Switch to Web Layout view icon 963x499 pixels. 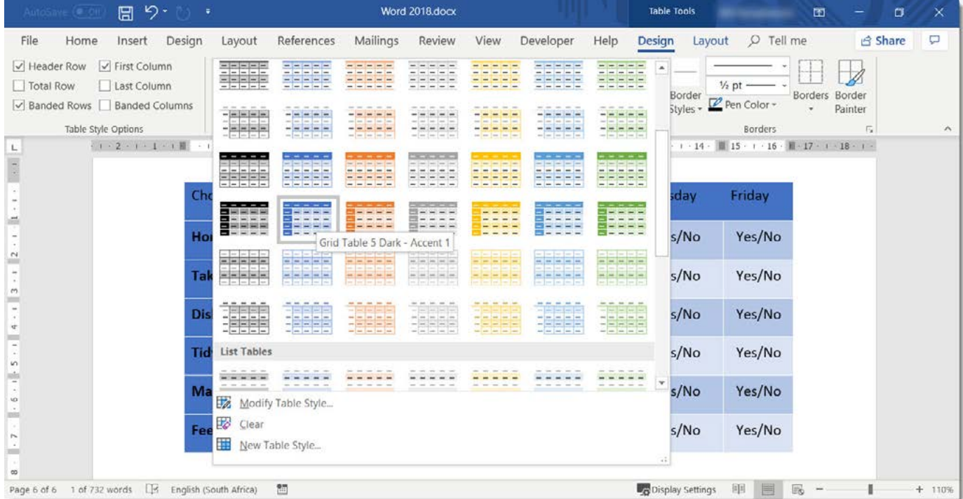pyautogui.click(x=797, y=489)
